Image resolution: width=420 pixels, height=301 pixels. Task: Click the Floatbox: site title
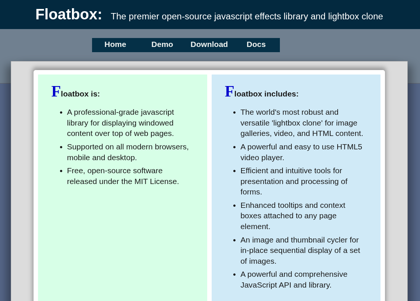[69, 15]
